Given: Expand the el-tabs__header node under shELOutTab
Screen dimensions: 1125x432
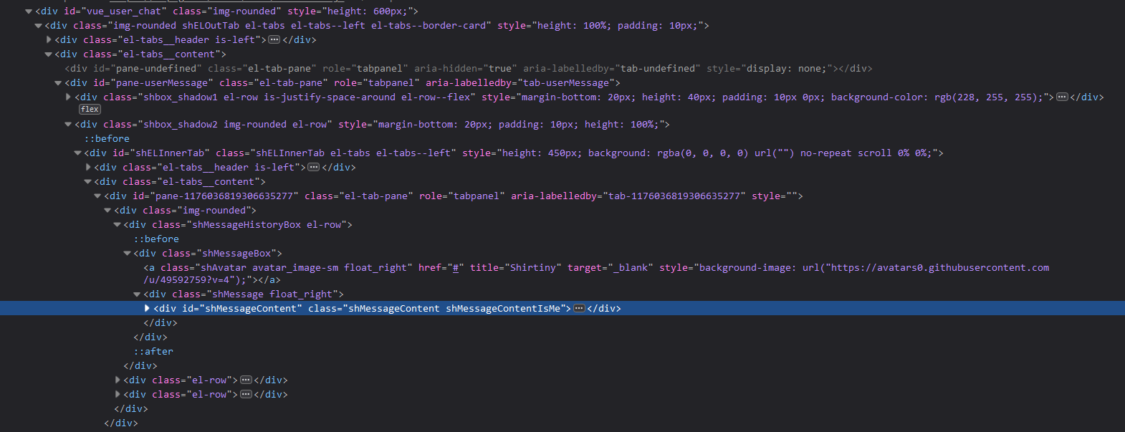Looking at the screenshot, I should 49,40.
